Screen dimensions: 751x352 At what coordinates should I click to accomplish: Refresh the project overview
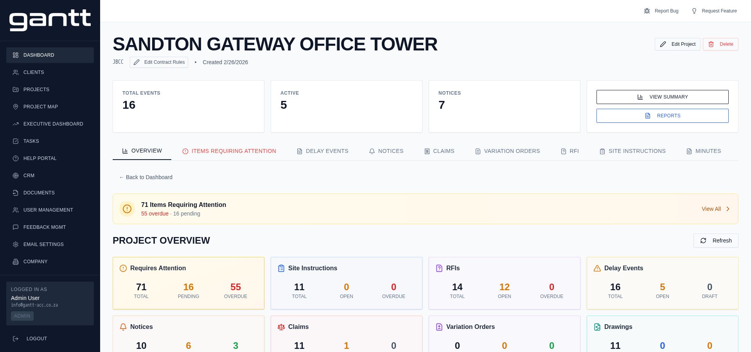click(716, 241)
